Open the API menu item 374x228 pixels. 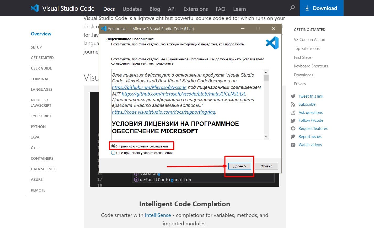click(x=172, y=9)
